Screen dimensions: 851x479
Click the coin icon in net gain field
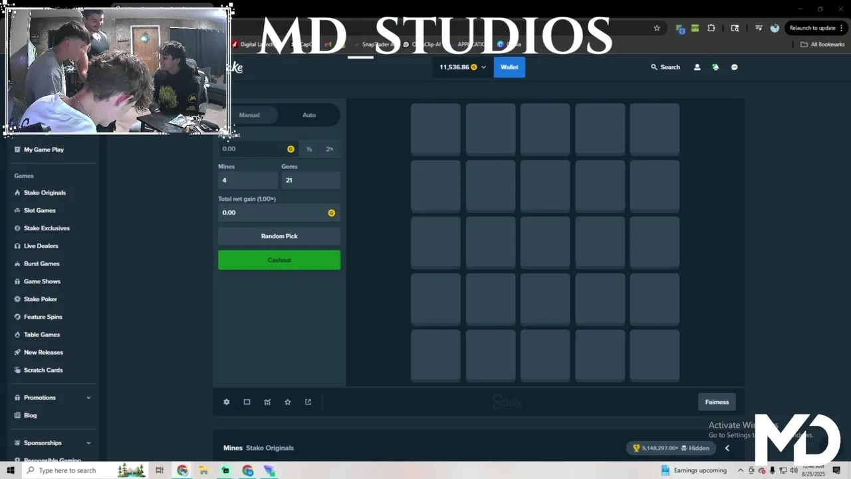point(332,213)
